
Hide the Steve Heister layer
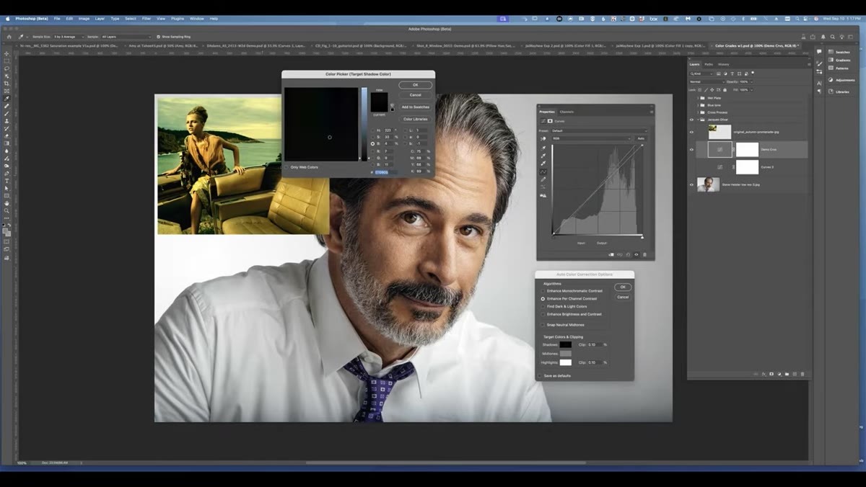pos(691,185)
